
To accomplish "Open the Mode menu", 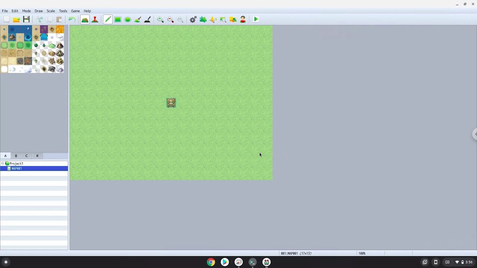I will click(x=26, y=11).
